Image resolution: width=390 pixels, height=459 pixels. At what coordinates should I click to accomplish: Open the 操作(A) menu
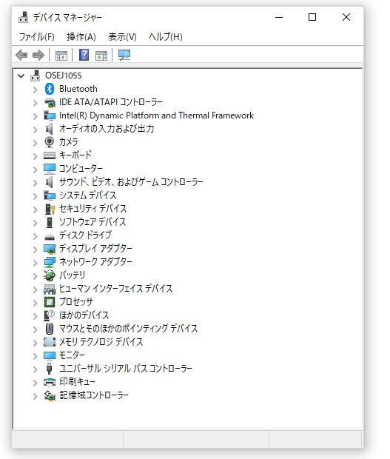tap(81, 37)
